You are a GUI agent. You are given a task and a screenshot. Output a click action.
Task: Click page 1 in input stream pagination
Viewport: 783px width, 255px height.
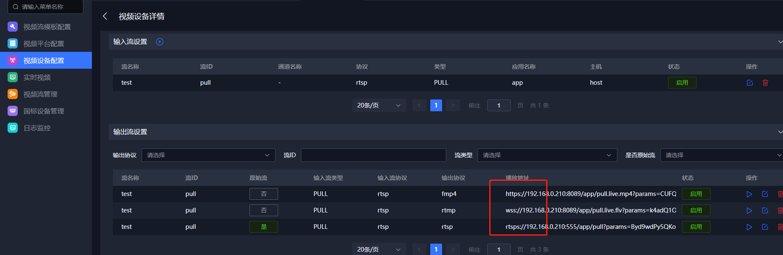click(x=436, y=105)
